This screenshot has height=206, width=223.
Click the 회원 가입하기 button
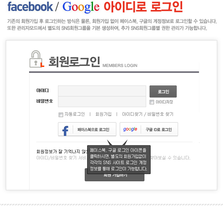pos(115,177)
